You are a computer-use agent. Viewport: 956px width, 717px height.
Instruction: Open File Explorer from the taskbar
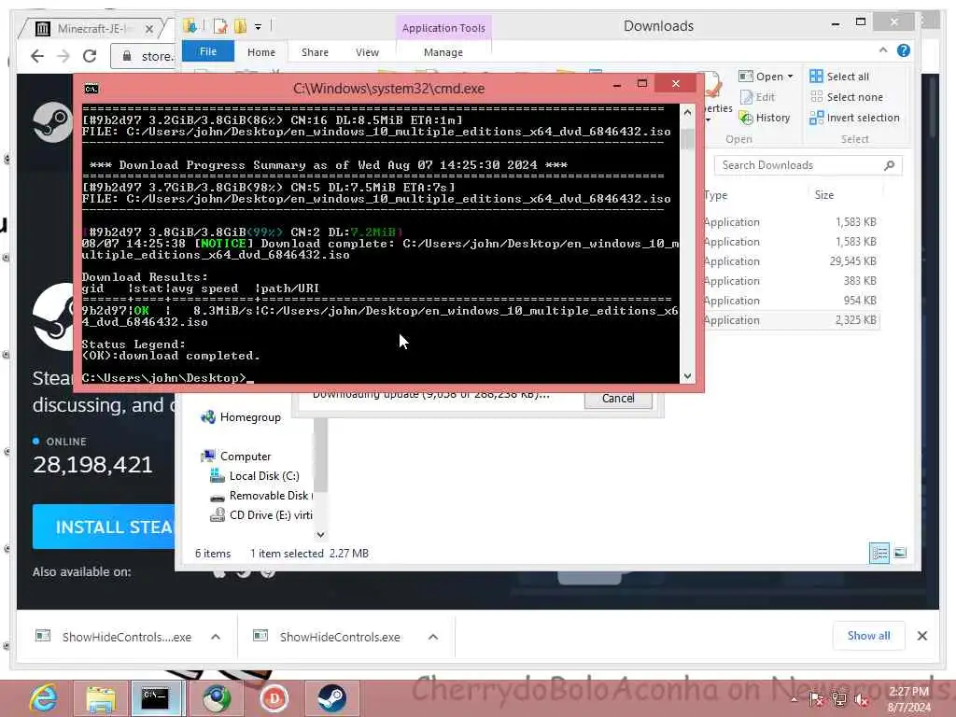100,698
